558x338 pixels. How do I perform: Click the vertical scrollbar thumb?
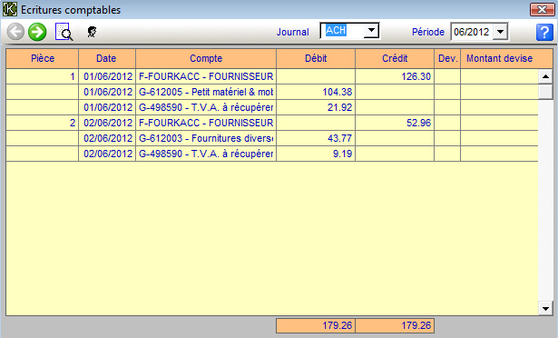click(545, 92)
